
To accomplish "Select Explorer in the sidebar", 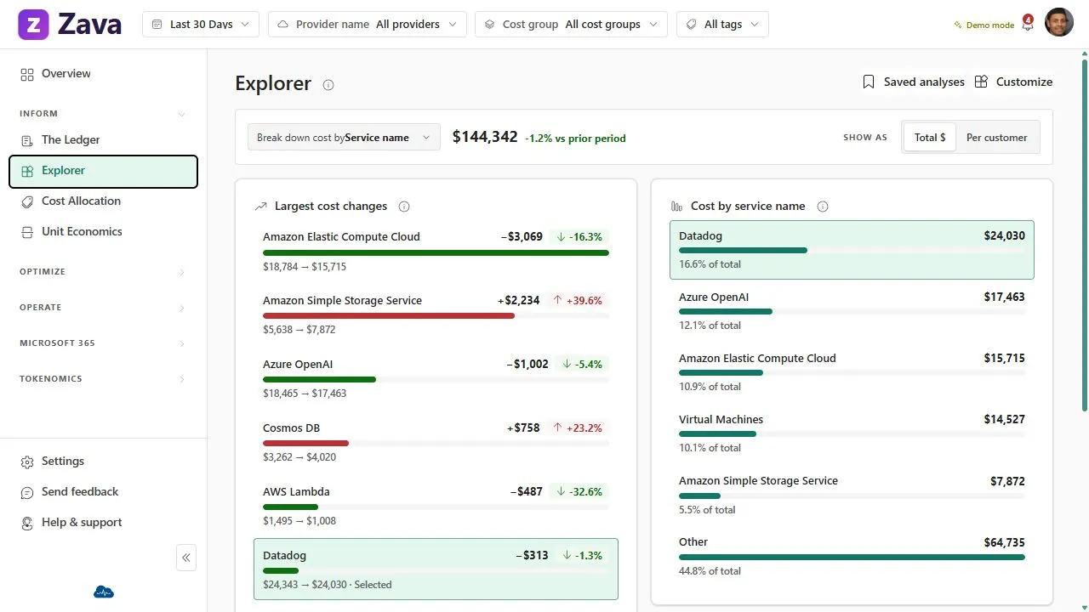I will pos(103,171).
